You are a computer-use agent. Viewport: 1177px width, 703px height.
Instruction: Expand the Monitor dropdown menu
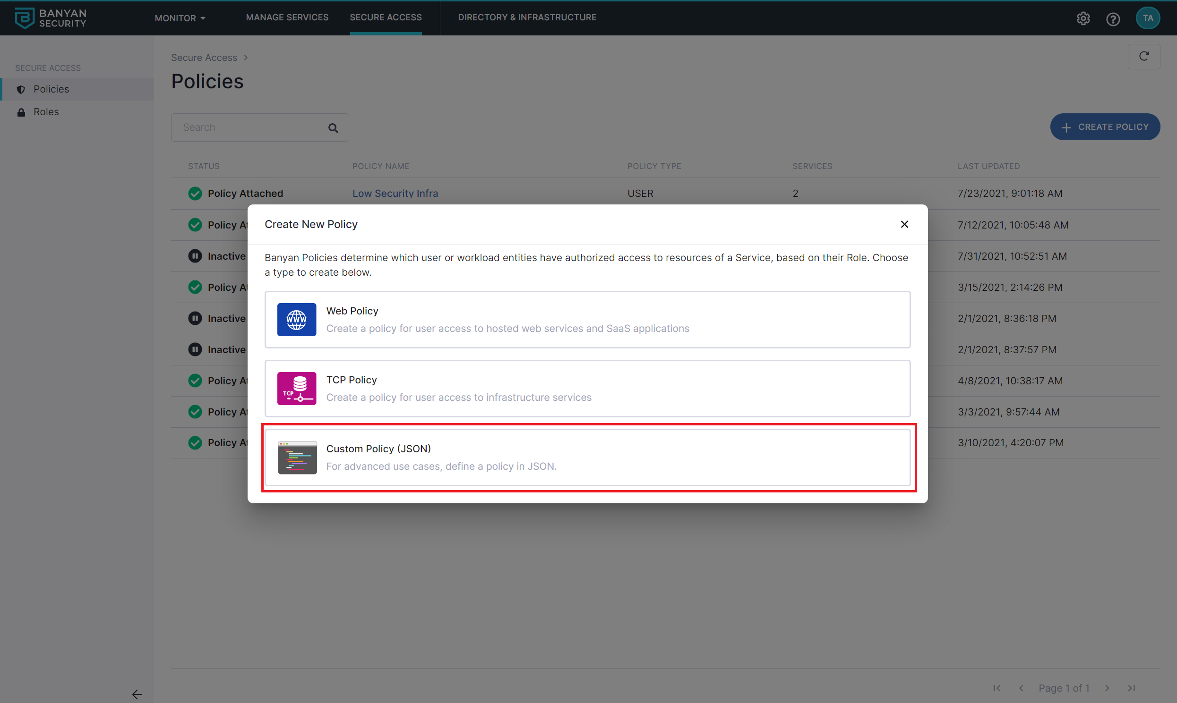tap(180, 18)
